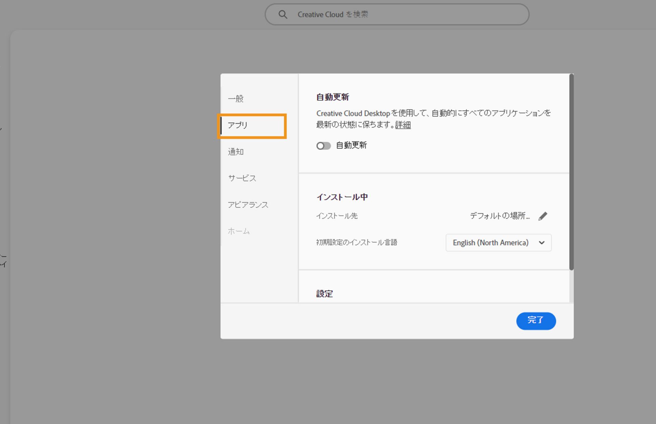
Task: Enable the 自動更新 toggle switch
Action: click(x=323, y=146)
